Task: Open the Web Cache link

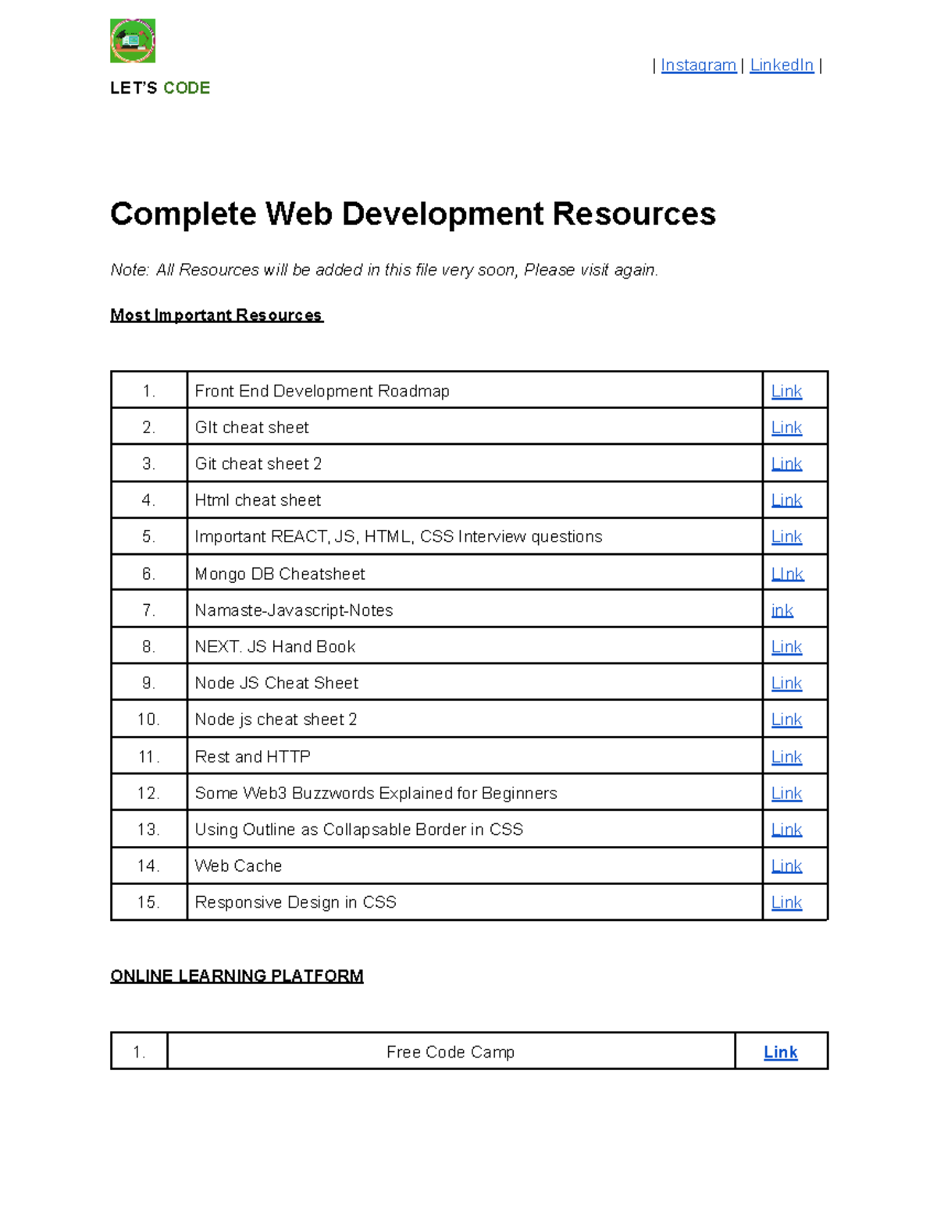Action: (x=786, y=865)
